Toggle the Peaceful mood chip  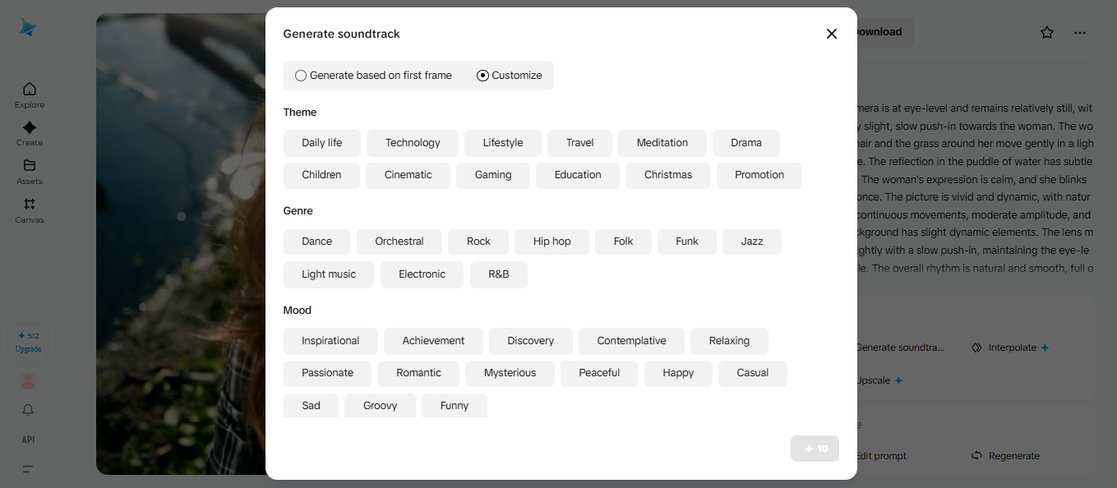click(x=599, y=373)
